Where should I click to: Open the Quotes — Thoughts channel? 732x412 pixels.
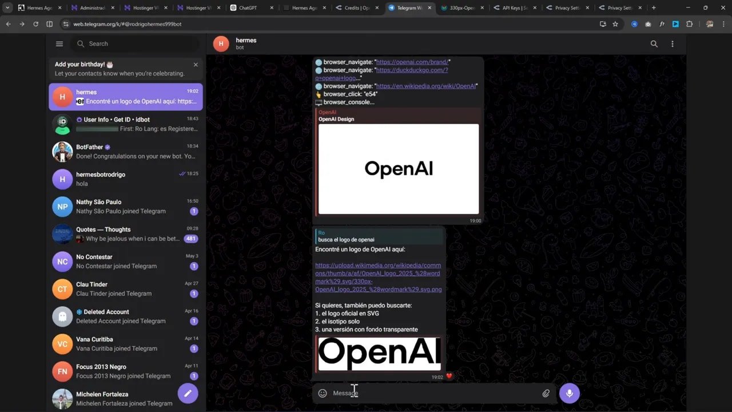click(x=126, y=234)
